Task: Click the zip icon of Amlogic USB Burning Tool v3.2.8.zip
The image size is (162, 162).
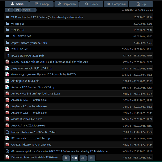Action: click(x=7, y=87)
